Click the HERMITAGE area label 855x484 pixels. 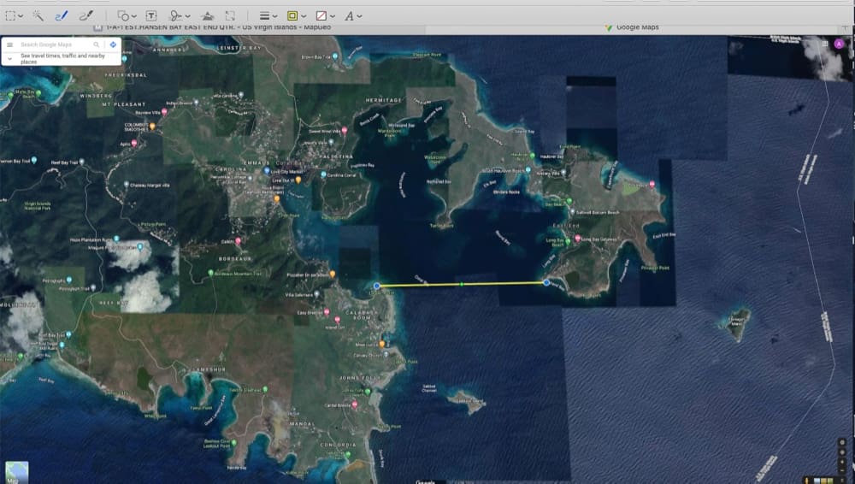tap(383, 100)
